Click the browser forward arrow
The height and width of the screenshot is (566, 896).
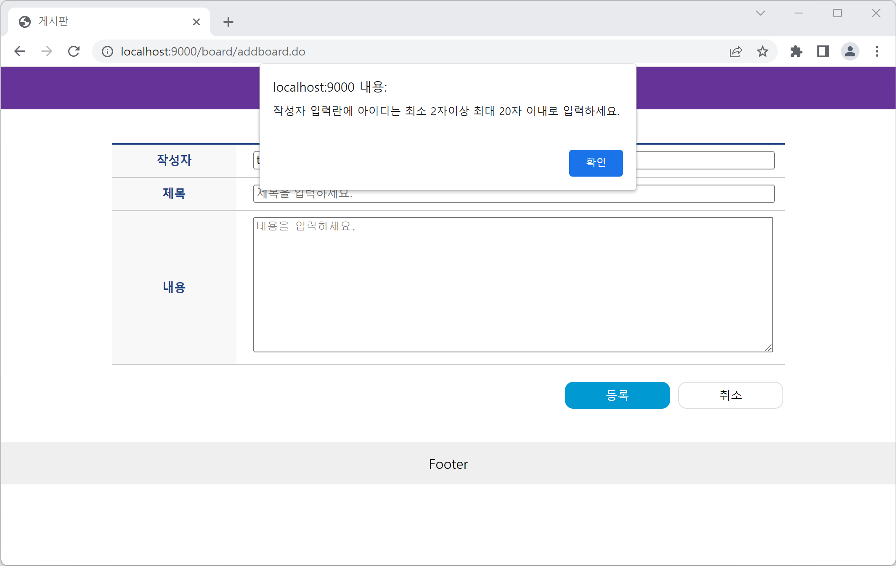coord(47,51)
